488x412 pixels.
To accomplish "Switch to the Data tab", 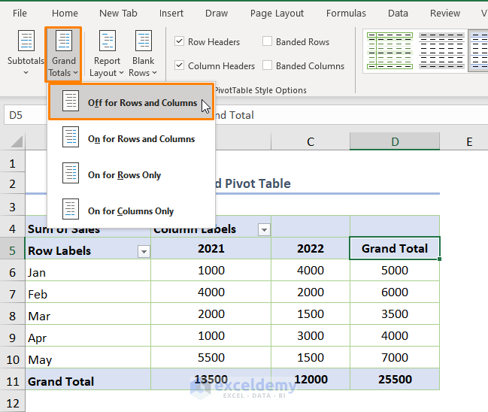I will [398, 13].
